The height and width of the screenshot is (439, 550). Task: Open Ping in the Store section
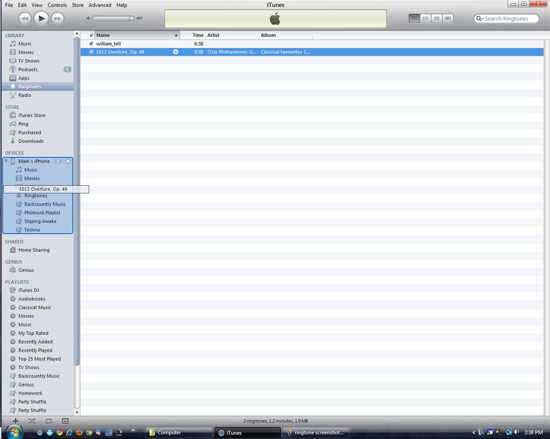tap(23, 124)
